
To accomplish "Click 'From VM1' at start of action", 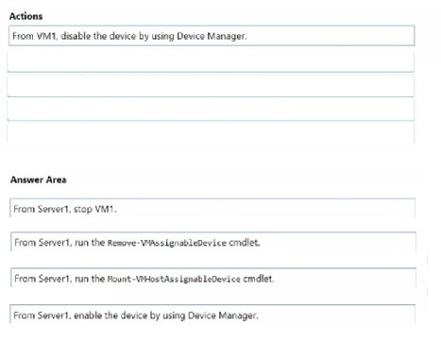I will click(35, 36).
